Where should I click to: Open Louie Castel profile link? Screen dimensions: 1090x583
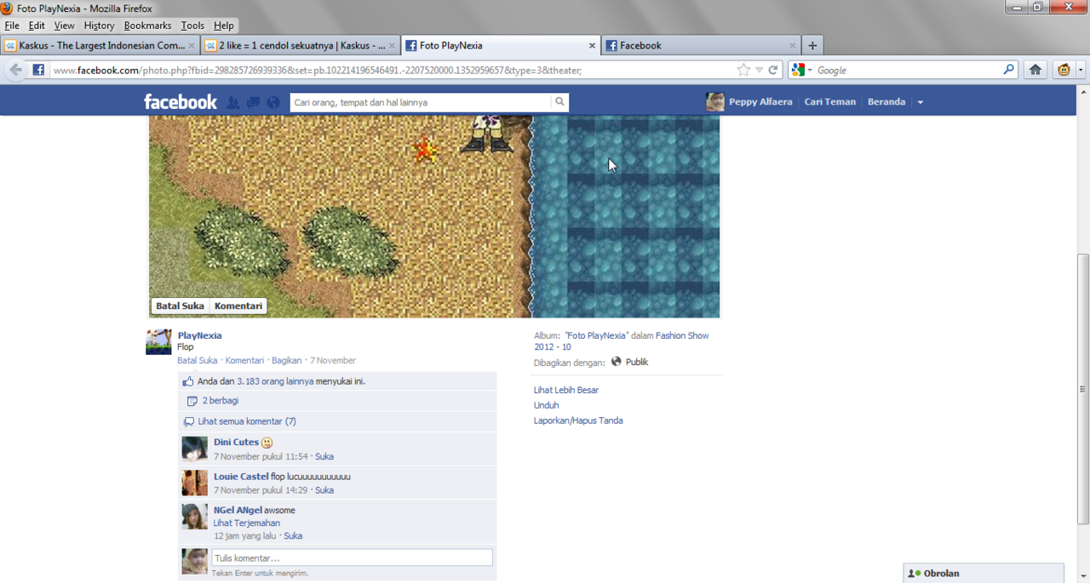[x=241, y=477]
